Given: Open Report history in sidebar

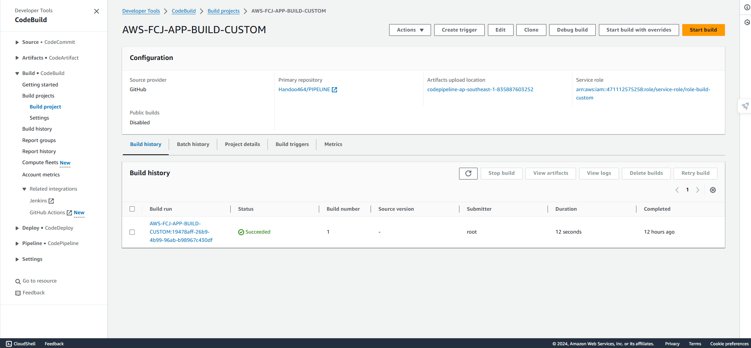Looking at the screenshot, I should (x=39, y=152).
